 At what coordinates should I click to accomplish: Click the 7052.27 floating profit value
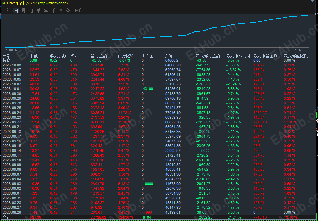pos(261,113)
